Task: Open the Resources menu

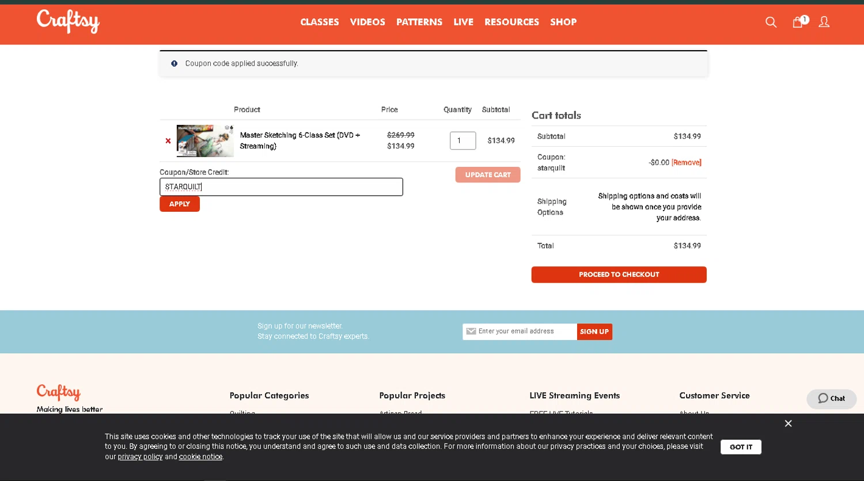Action: point(511,22)
